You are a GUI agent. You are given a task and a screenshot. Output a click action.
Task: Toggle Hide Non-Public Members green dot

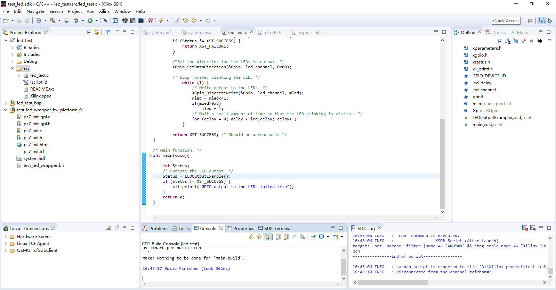pyautogui.click(x=532, y=41)
